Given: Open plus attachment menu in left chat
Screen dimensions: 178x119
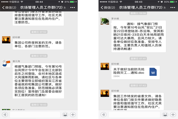Looking at the screenshot, I should [x=73, y=115].
